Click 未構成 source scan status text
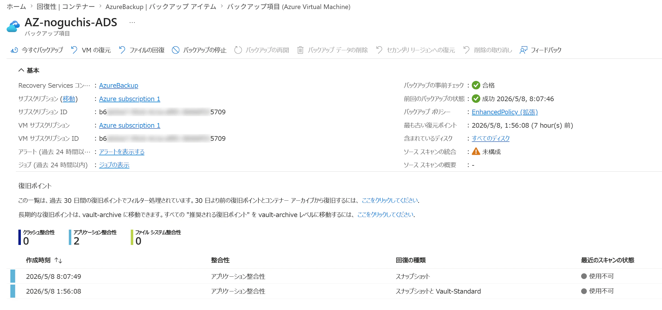662x310 pixels. coord(491,152)
